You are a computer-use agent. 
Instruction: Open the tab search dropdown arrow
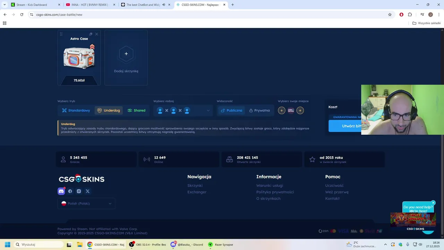pyautogui.click(x=5, y=5)
